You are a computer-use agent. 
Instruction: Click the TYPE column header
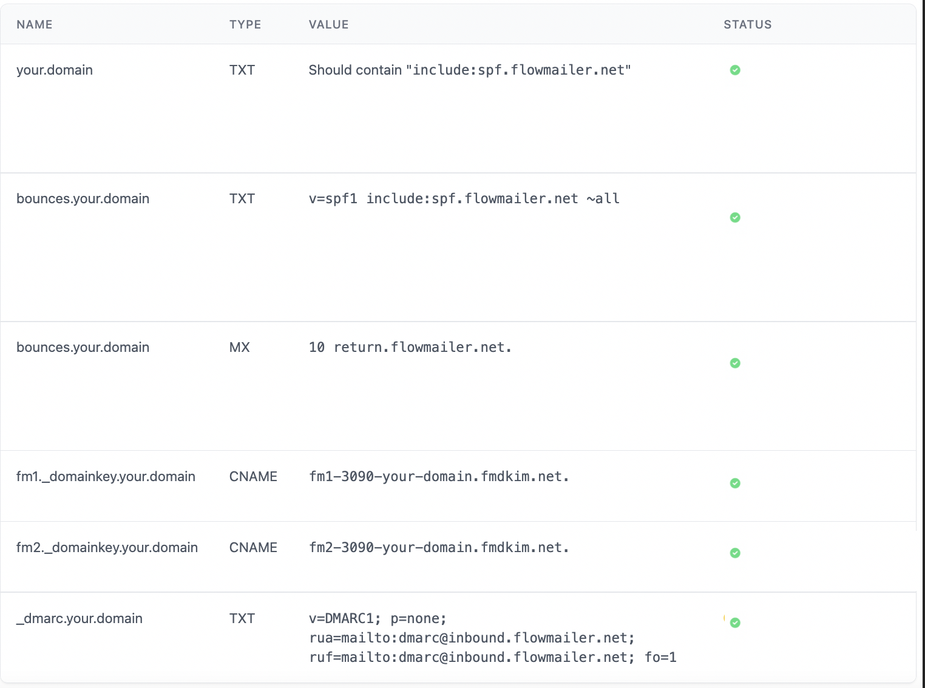245,25
